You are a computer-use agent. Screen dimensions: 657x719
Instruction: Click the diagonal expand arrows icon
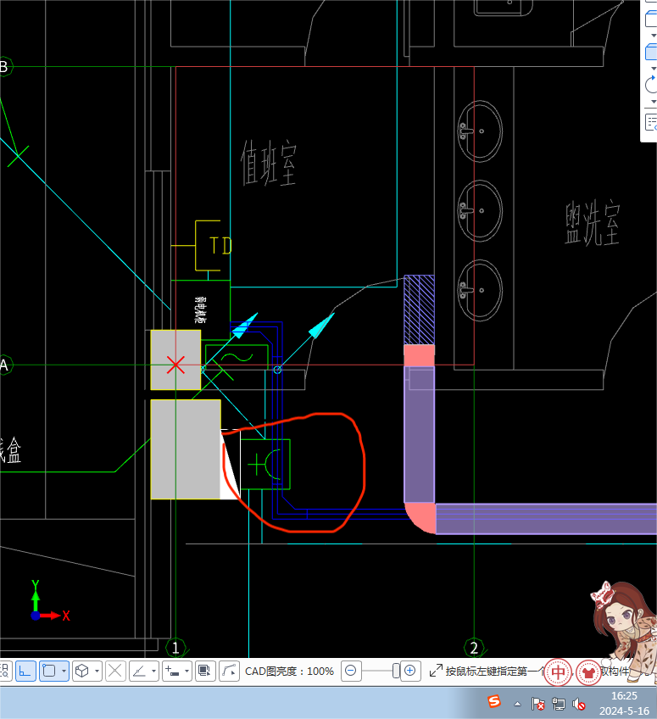click(436, 671)
